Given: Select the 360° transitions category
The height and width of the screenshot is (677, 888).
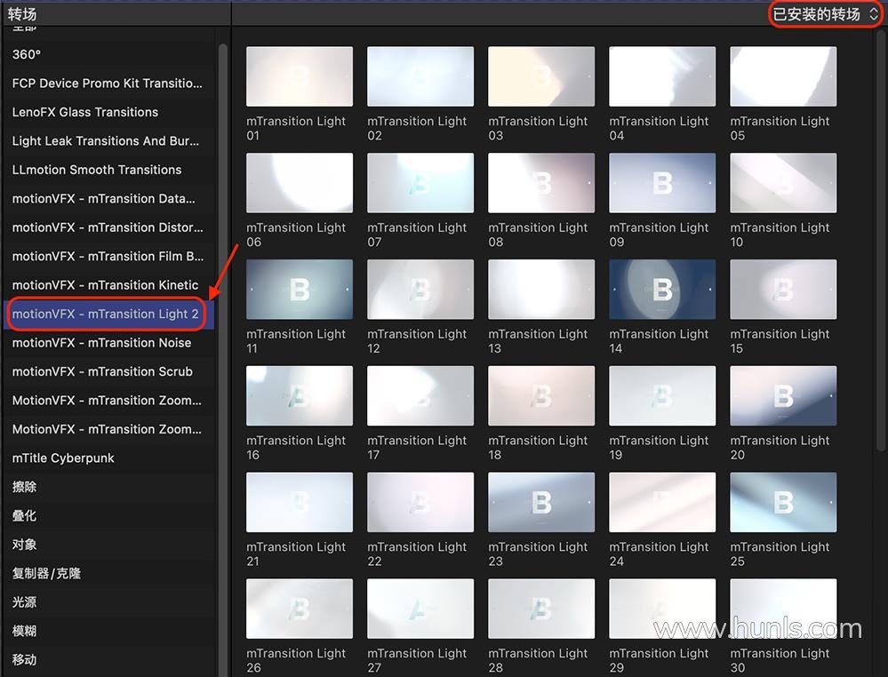Looking at the screenshot, I should (x=108, y=54).
